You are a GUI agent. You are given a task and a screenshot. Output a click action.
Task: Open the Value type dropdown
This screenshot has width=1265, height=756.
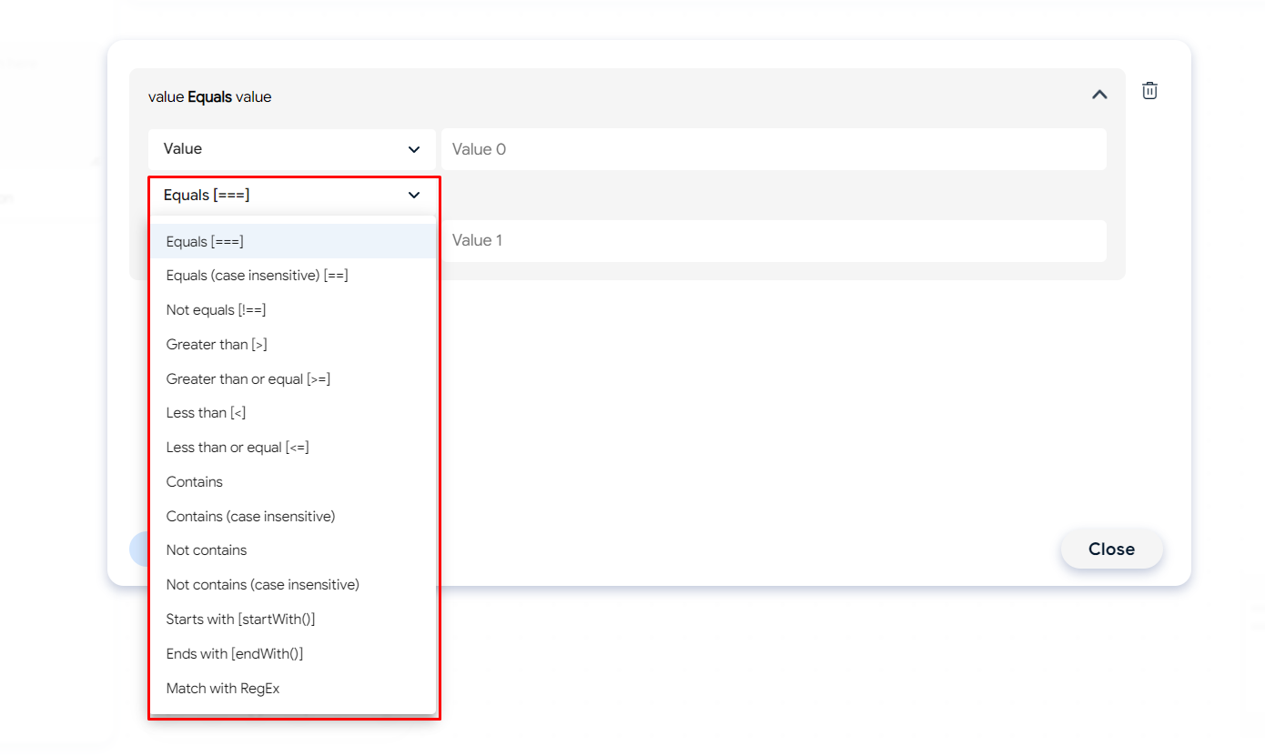[x=291, y=149]
